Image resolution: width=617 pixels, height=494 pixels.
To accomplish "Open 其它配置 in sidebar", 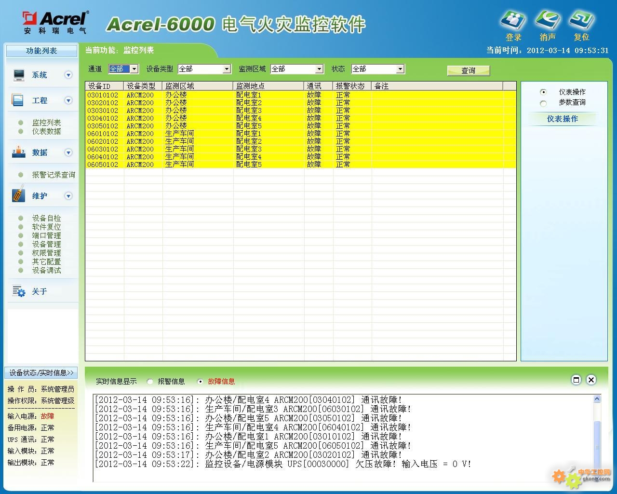I will [46, 261].
